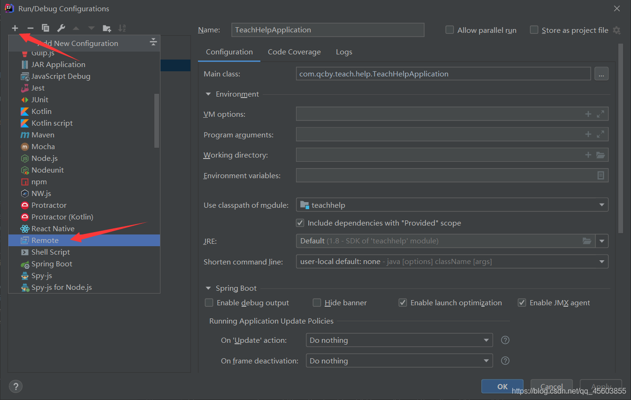Switch to the Logs tab
Image resolution: width=631 pixels, height=400 pixels.
[344, 52]
